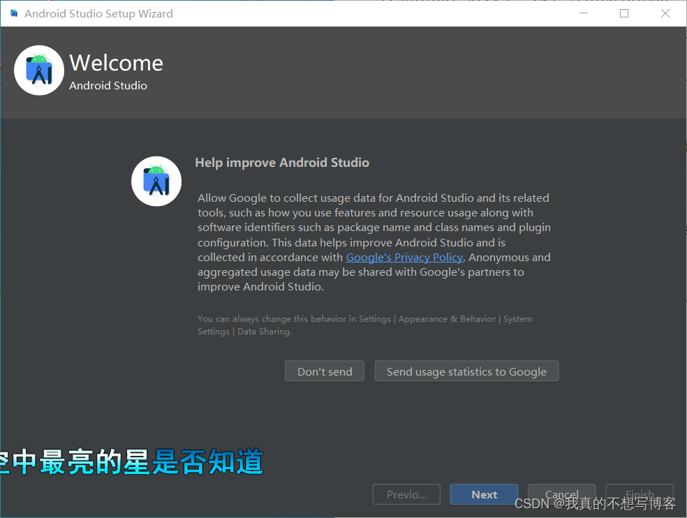Select the 'Help improve Android Studio' heading
Viewport: 687px width, 518px height.
[x=282, y=163]
